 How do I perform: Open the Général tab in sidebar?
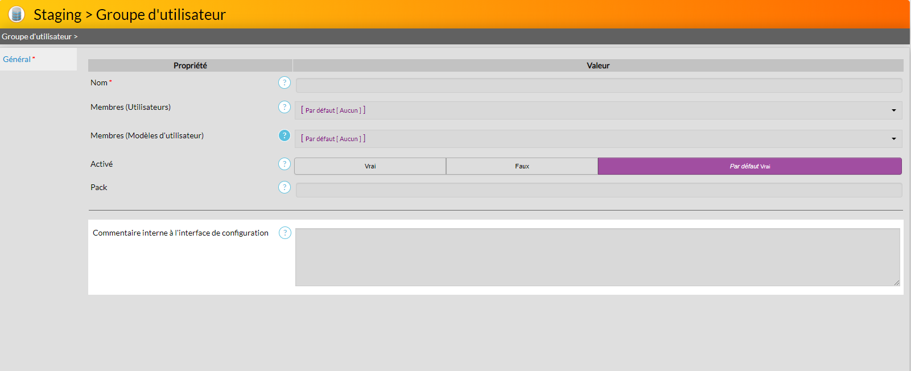point(17,59)
